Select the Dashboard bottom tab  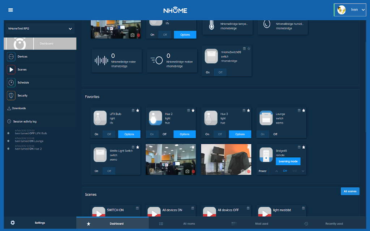tap(113, 223)
